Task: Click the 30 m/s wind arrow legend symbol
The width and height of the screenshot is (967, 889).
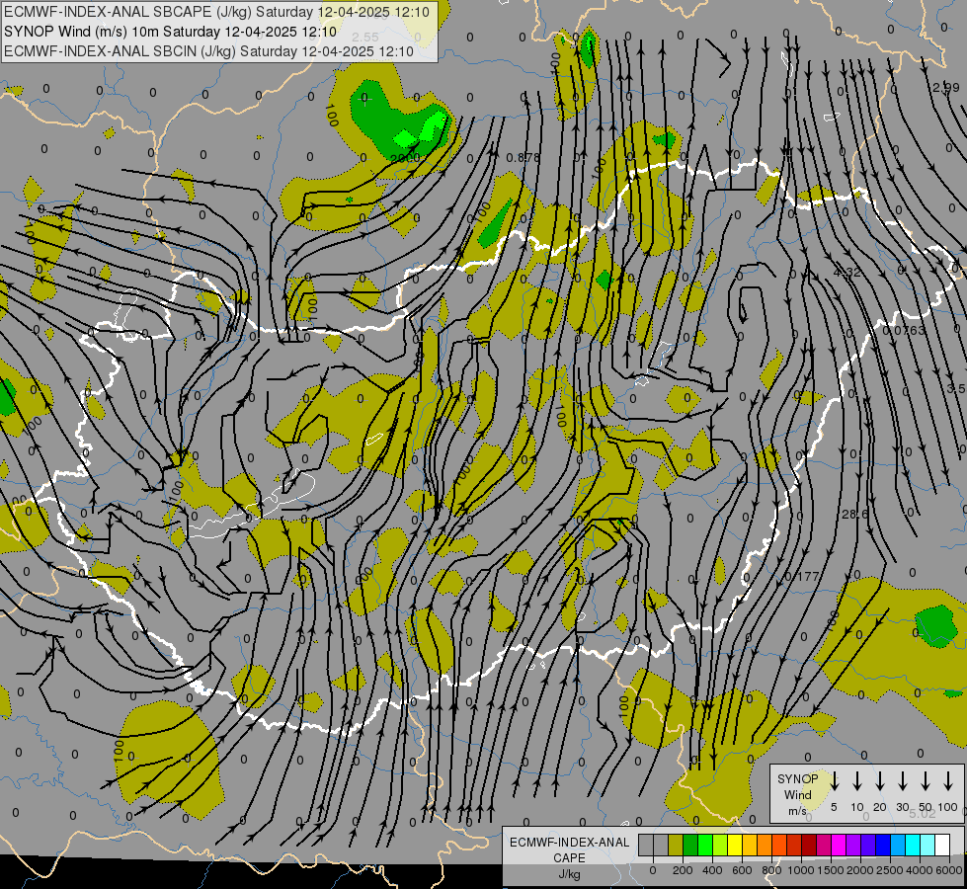Action: (x=903, y=781)
